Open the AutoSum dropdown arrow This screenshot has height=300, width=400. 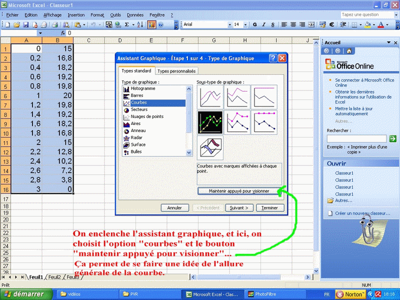tap(133, 24)
